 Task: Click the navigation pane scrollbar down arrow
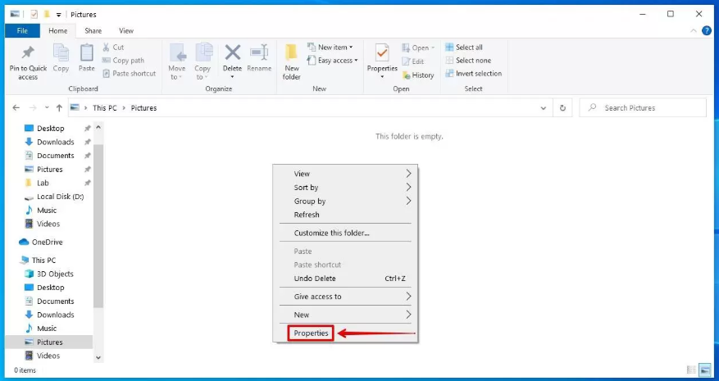98,357
